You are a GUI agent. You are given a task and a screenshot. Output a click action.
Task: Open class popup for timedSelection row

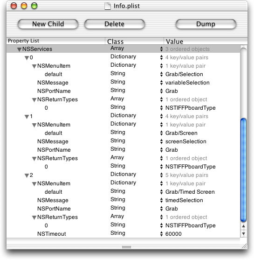(161, 200)
